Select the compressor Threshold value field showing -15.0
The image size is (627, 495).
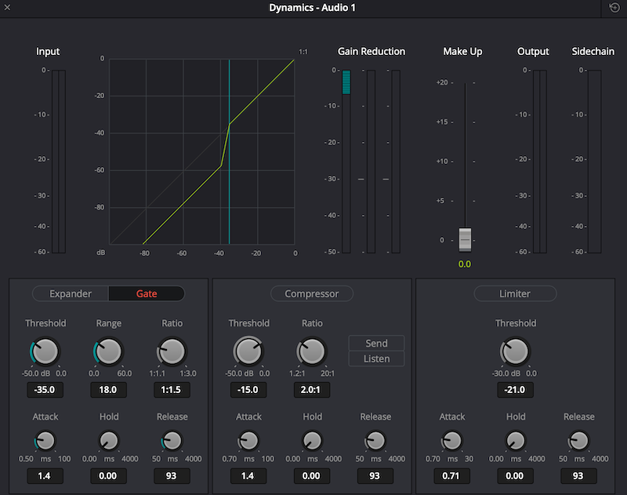point(248,390)
